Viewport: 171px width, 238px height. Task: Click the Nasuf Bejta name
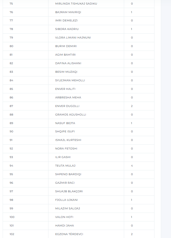point(65,123)
